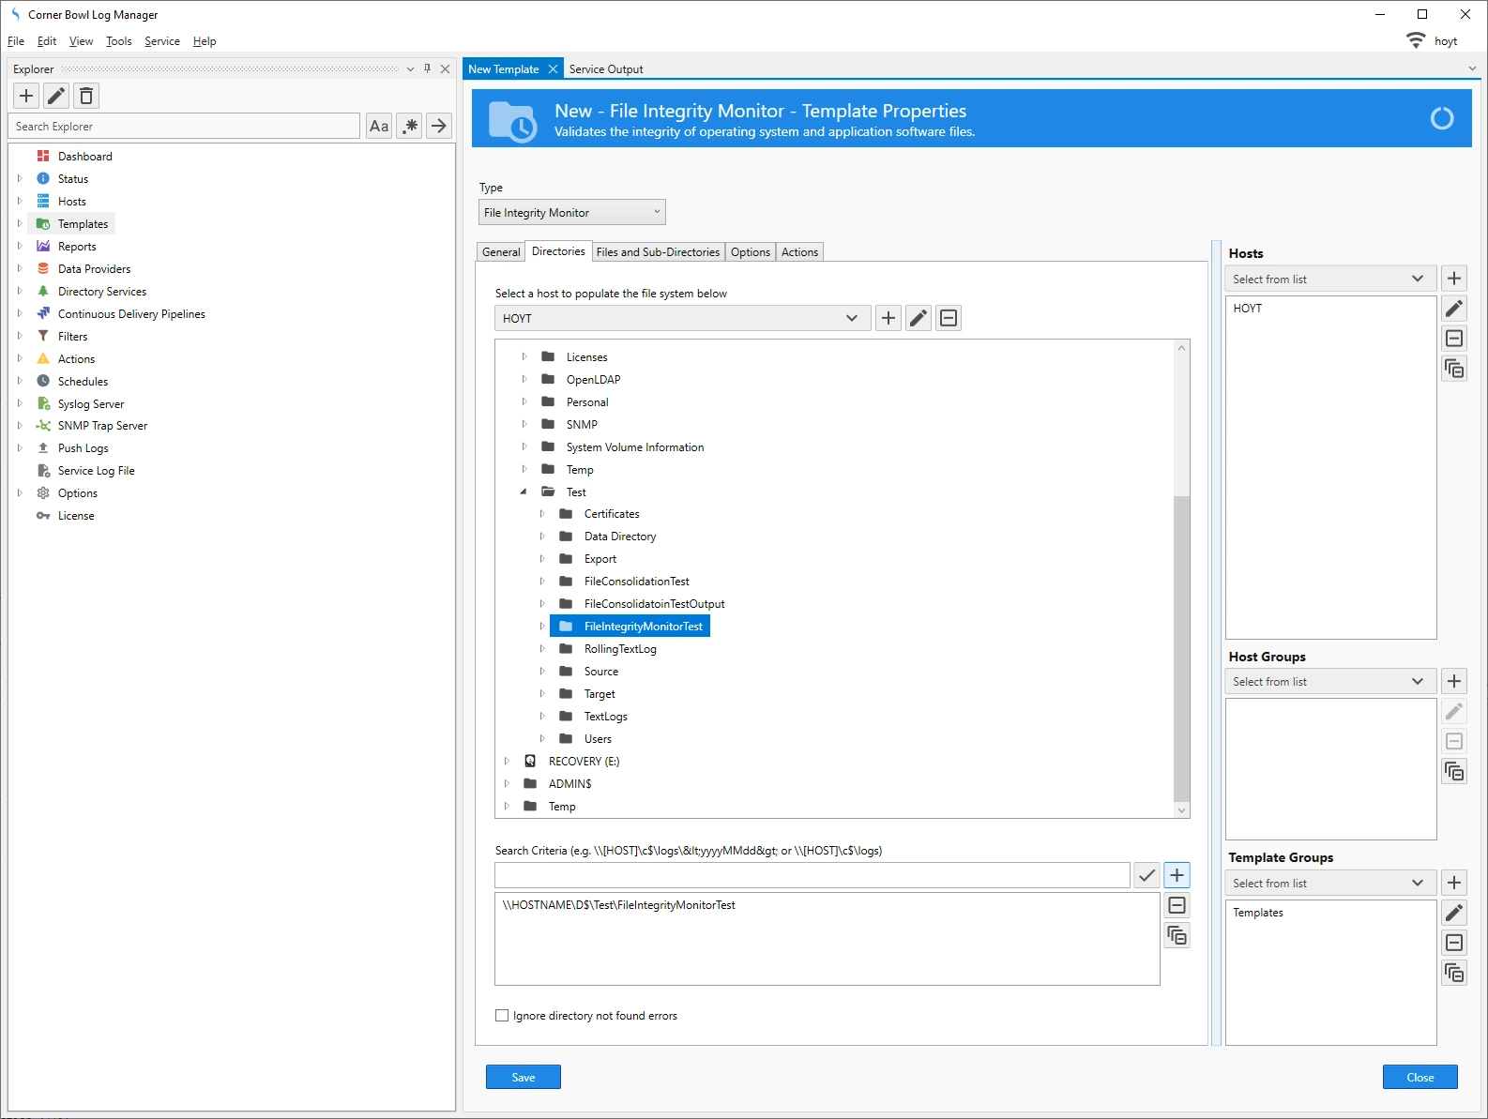Screen dimensions: 1488x1119
Task: Click the Explorer delete trash icon
Action: 86,96
